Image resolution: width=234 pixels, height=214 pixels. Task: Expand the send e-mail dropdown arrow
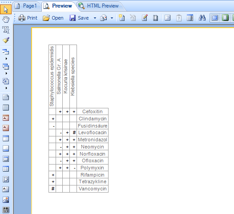pos(112,18)
